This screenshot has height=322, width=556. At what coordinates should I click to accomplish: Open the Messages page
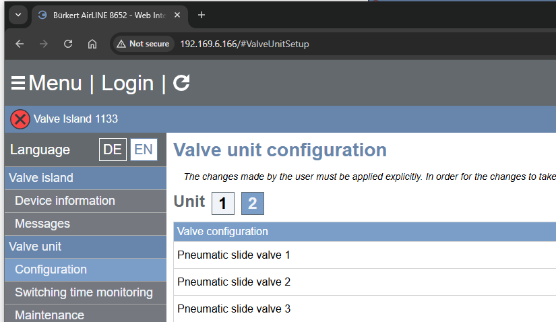tap(86, 224)
